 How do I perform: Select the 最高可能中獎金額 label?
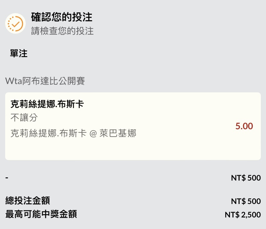click(x=41, y=214)
